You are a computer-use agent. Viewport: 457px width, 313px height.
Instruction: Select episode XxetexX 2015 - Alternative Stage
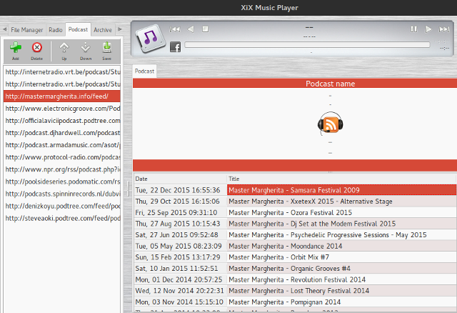341,202
